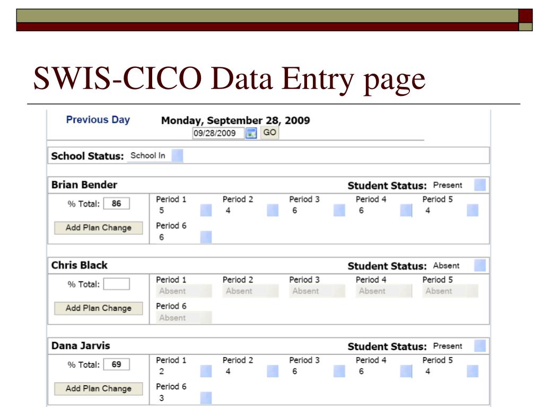Image resolution: width=543 pixels, height=407 pixels.
Task: Click Chris Black's Period 6 Absent field
Action: 183,318
